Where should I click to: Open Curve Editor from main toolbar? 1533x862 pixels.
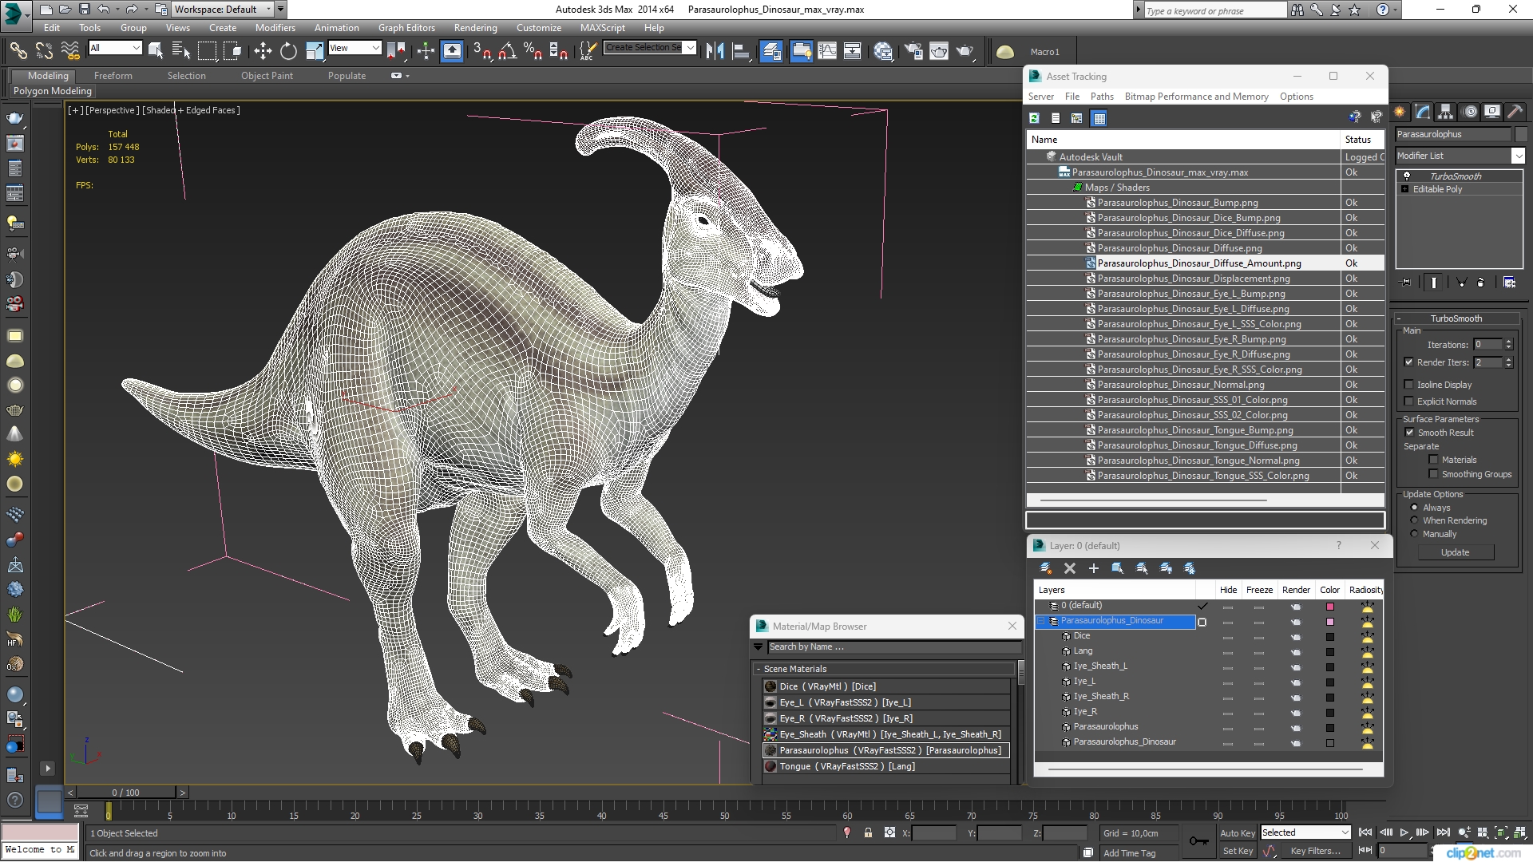coord(827,51)
